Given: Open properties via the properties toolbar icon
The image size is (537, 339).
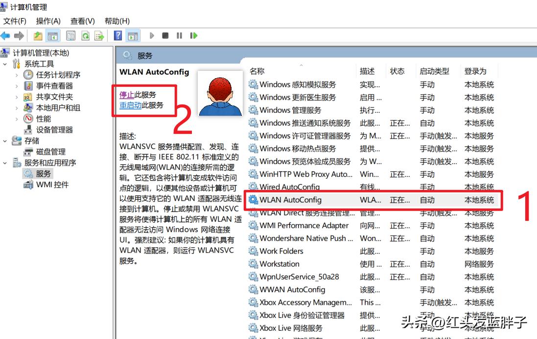Looking at the screenshot, I should [71, 35].
